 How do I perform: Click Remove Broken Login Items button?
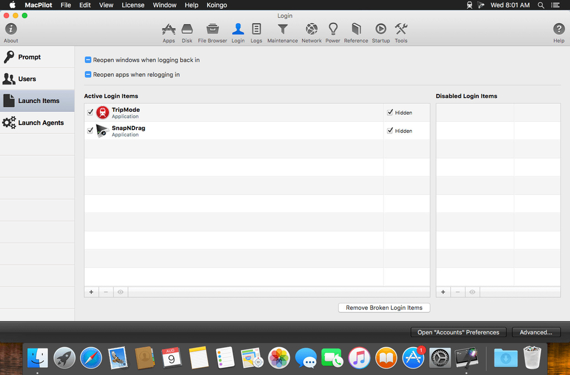pos(384,308)
